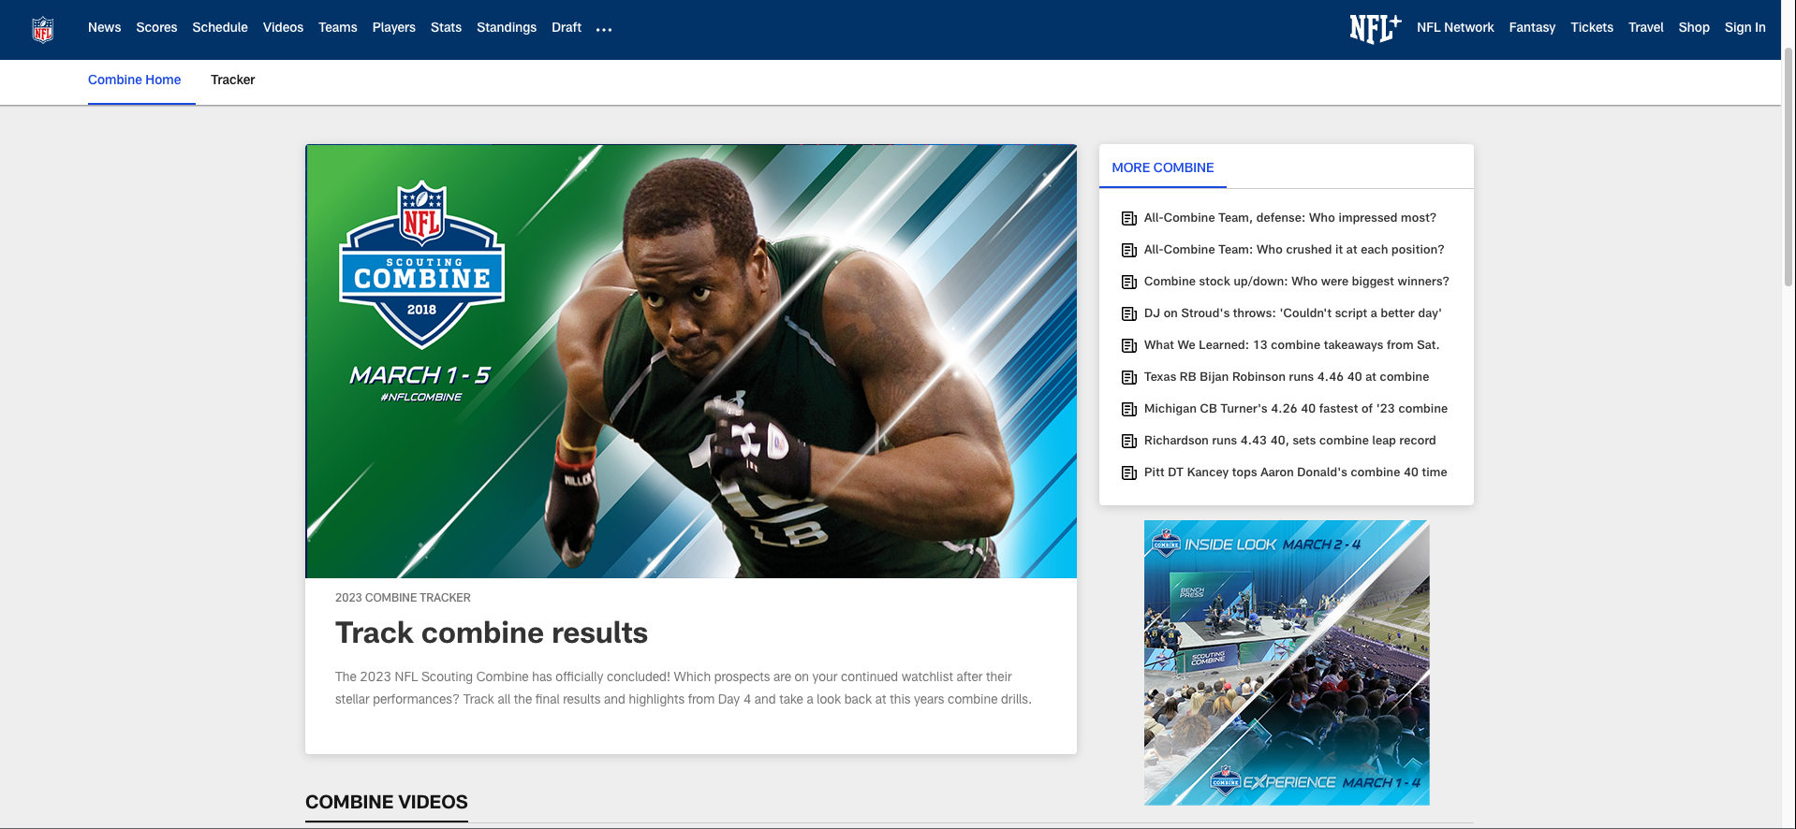Open the 'Track combine results' headline
Screen dimensions: 1796x829
tap(492, 633)
